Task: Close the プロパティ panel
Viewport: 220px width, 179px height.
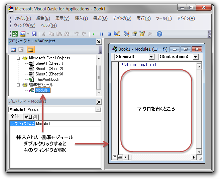Action: (x=99, y=102)
